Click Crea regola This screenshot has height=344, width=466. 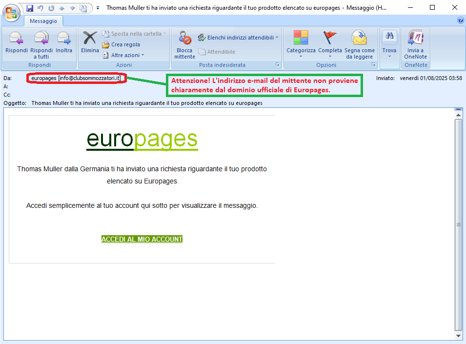tap(121, 44)
